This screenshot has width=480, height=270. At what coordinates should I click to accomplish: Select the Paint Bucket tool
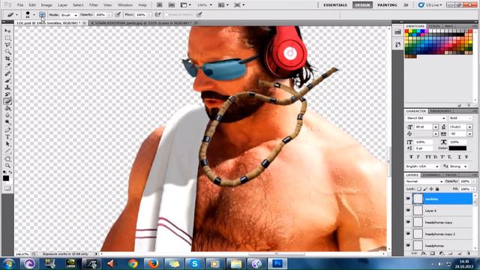coord(7,108)
